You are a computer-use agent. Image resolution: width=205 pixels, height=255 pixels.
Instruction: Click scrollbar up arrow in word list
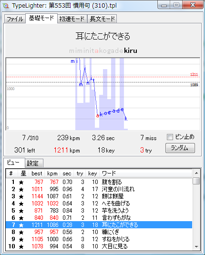[x=196, y=173]
